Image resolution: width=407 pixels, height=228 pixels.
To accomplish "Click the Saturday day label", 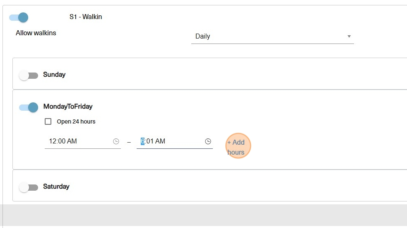I will click(x=56, y=187).
